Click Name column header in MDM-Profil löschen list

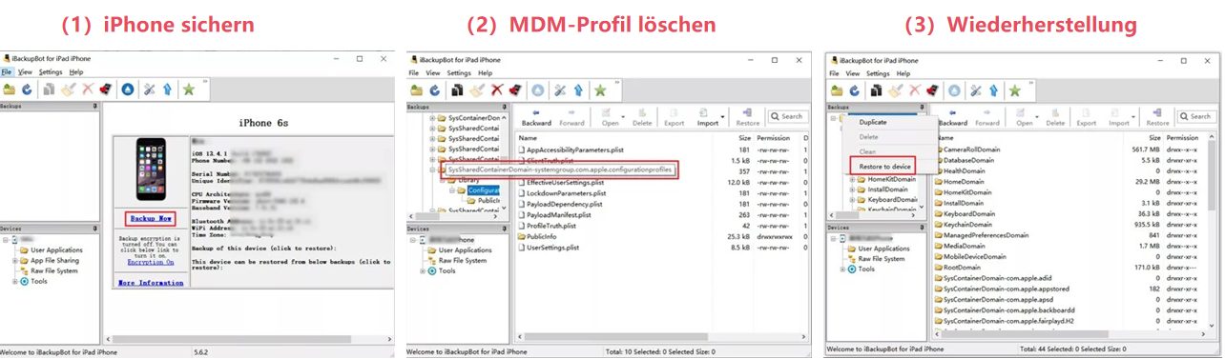pyautogui.click(x=528, y=138)
